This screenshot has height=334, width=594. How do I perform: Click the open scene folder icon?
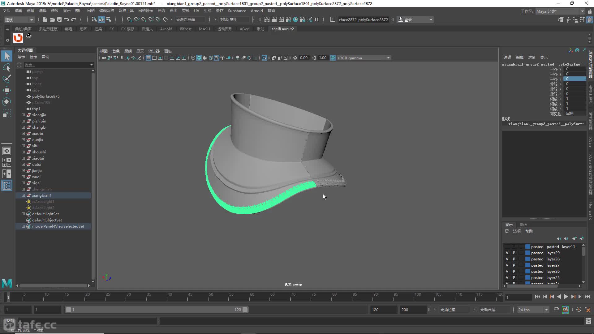(x=52, y=19)
